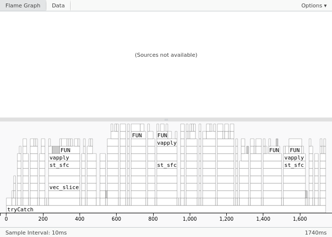The width and height of the screenshot is (332, 237).
Task: Select the vec_slice flame block
Action: (x=64, y=187)
